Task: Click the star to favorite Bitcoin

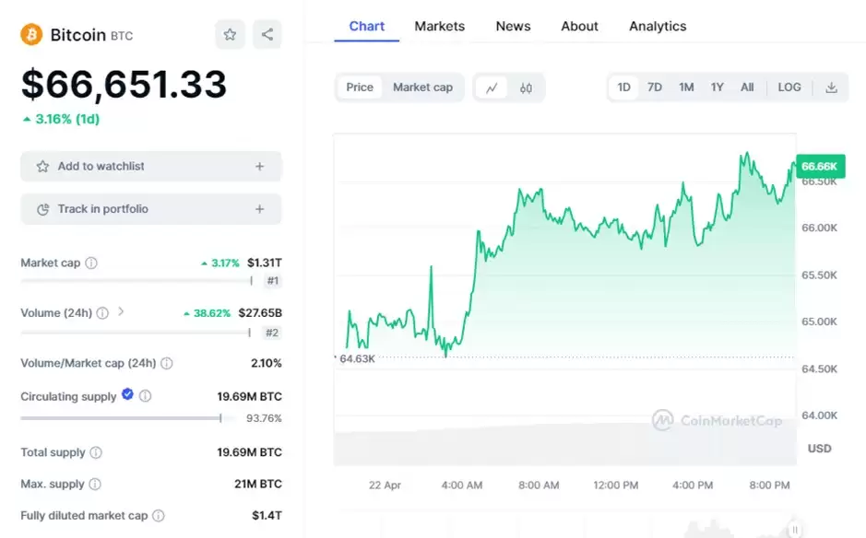Action: 231,34
